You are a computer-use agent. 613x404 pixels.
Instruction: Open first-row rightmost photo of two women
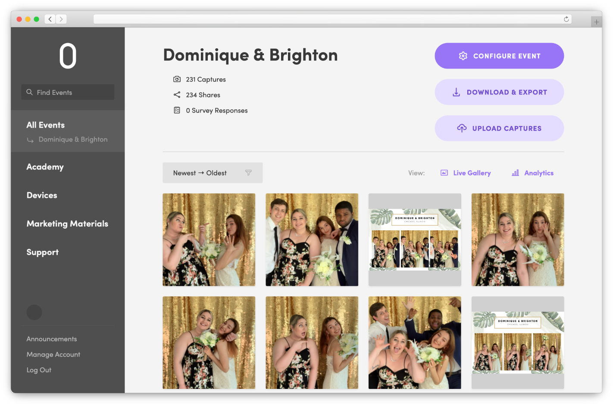(518, 239)
